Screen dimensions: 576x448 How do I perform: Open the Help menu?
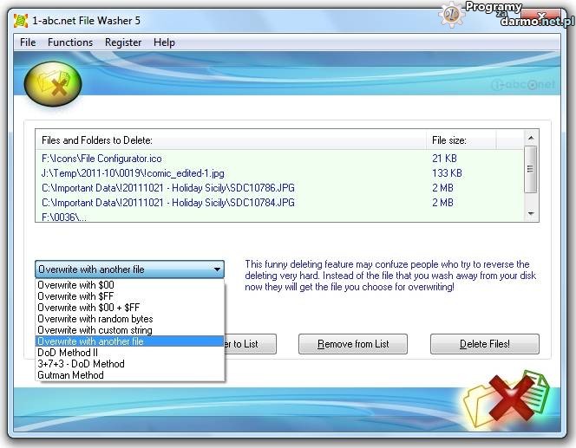(164, 42)
